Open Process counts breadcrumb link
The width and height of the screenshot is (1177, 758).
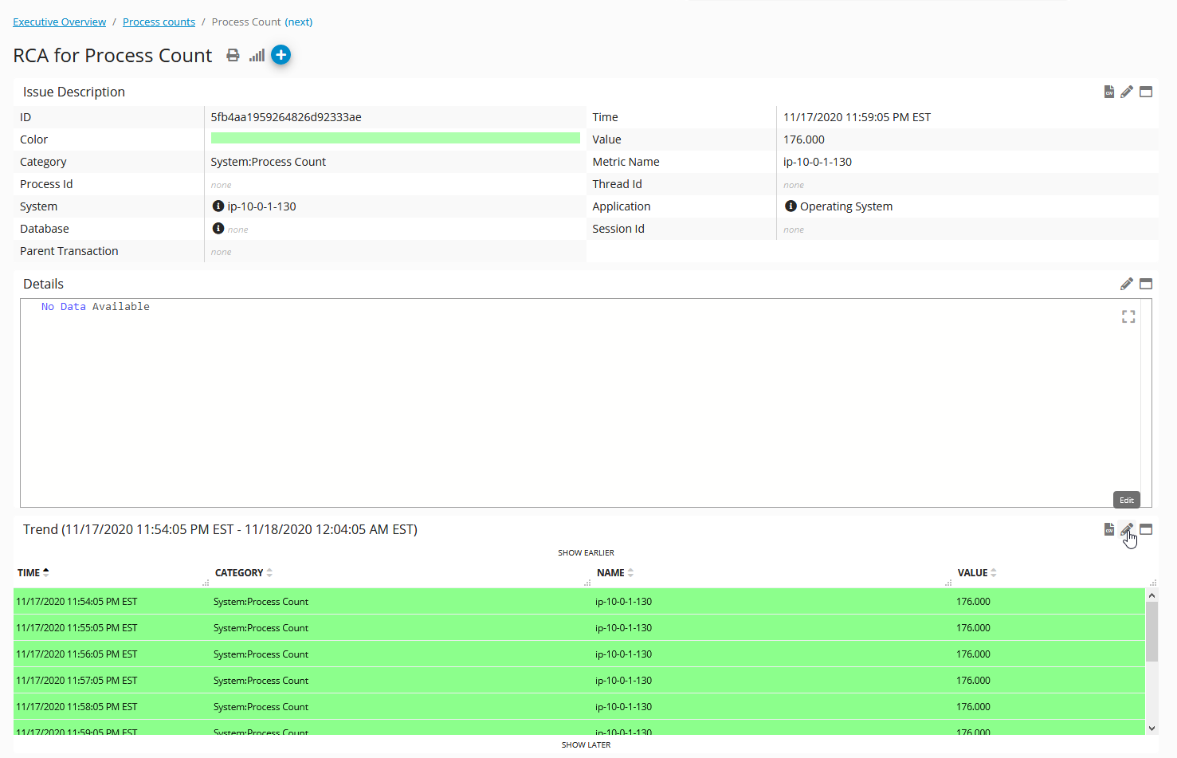point(159,22)
